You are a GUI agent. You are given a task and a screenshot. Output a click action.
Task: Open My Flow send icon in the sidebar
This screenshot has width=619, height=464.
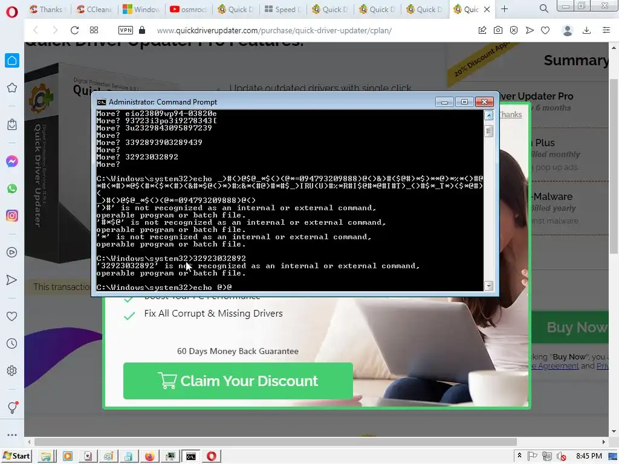[12, 280]
